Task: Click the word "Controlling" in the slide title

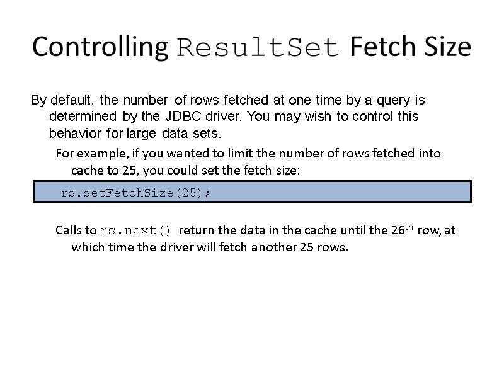Action: (x=100, y=47)
